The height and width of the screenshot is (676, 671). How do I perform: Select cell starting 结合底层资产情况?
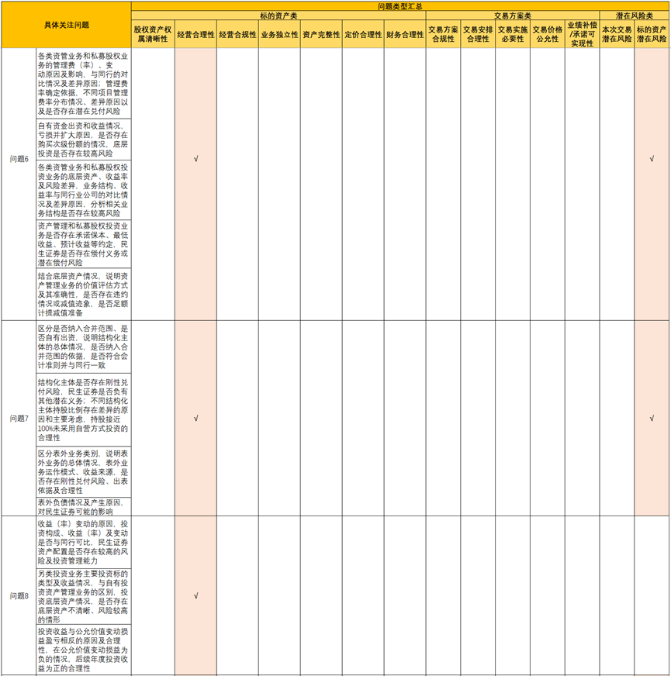(84, 295)
